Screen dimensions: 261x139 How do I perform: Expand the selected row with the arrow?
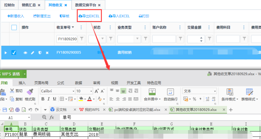coord(6,52)
